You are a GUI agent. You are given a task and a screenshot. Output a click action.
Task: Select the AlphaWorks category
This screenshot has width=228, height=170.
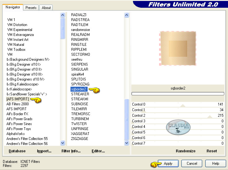click(16, 134)
